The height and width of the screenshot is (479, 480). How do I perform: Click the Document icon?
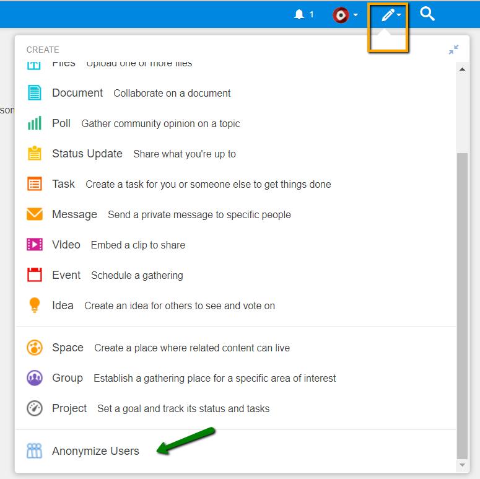pos(34,93)
